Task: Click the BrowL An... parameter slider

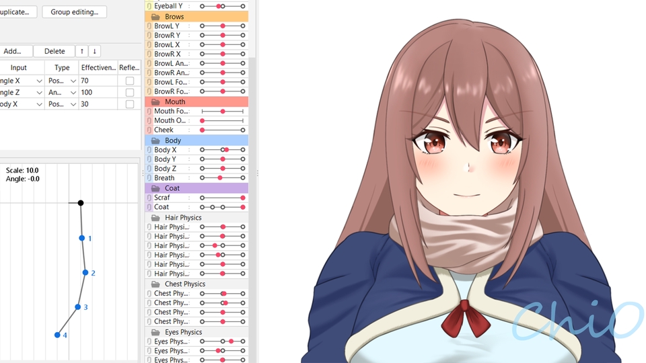Action: pyautogui.click(x=223, y=63)
